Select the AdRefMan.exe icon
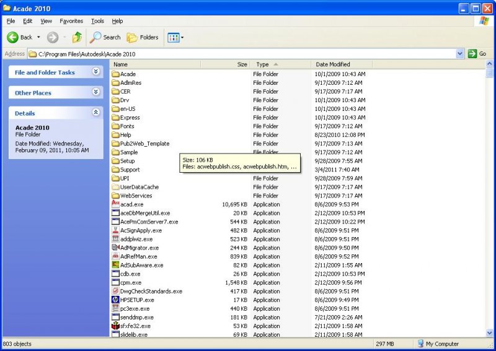Screen dimensions: 496x351 pos(115,256)
